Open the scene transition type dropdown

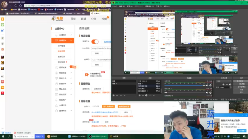point(224,81)
